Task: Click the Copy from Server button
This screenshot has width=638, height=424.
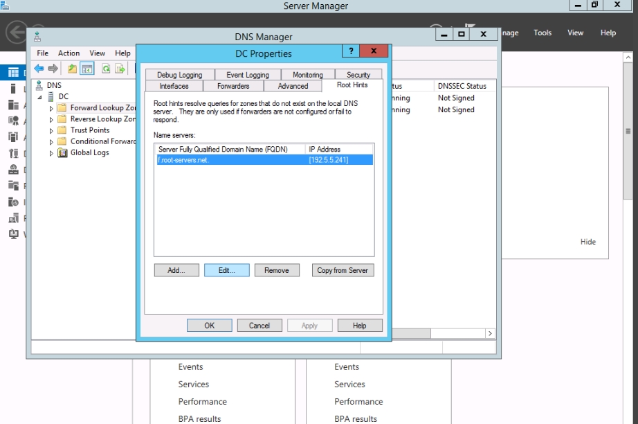Action: [342, 270]
